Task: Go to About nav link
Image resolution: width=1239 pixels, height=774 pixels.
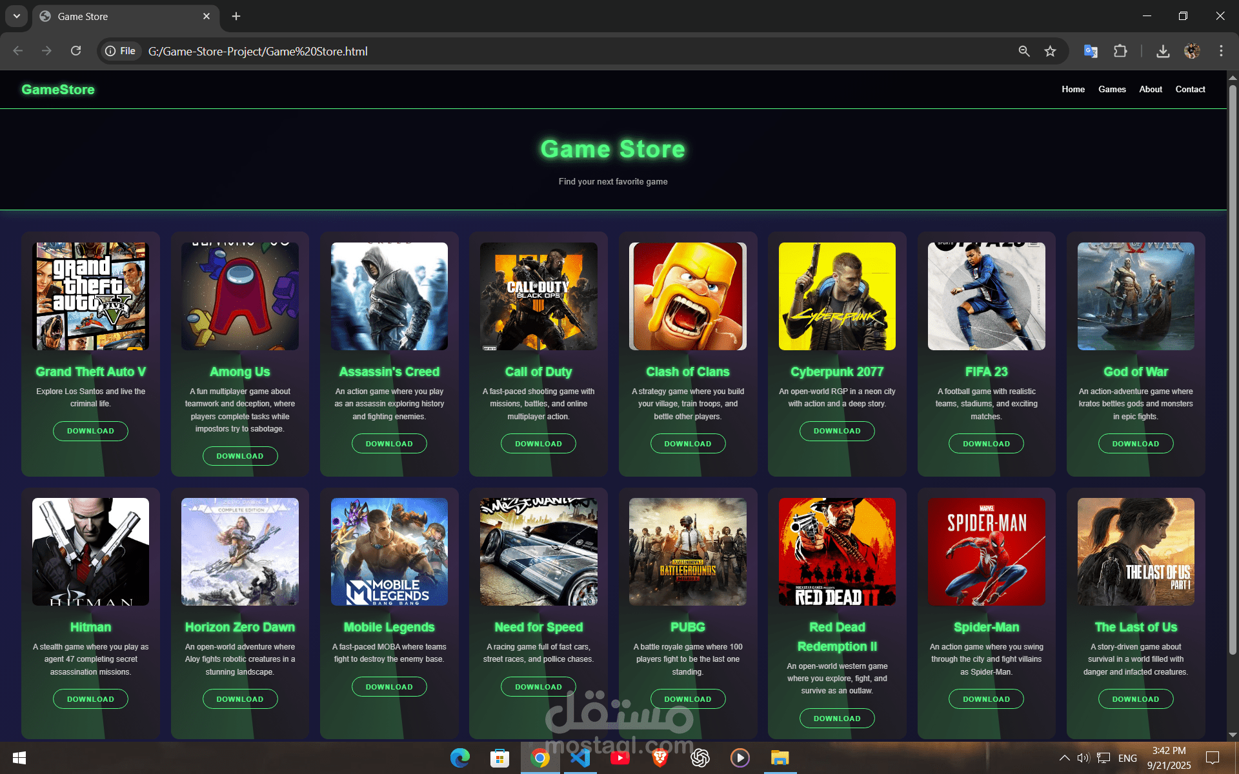Action: click(x=1151, y=90)
